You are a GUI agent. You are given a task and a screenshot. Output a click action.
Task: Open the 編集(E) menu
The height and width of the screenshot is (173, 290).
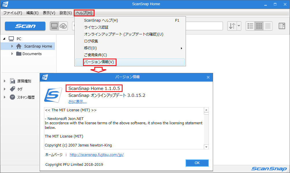[32, 13]
